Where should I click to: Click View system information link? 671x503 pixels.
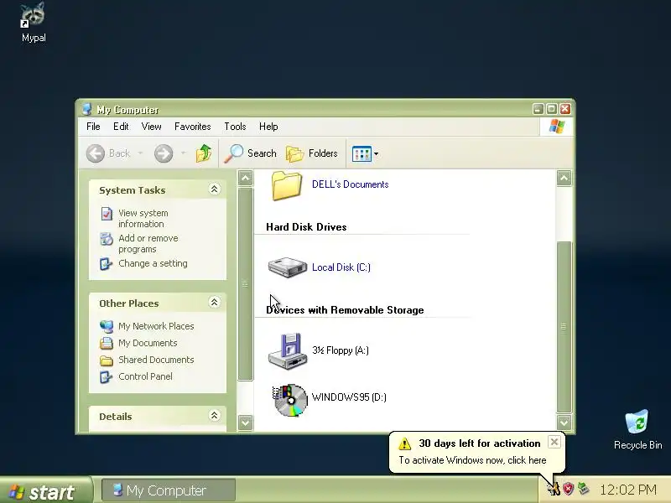tap(143, 218)
